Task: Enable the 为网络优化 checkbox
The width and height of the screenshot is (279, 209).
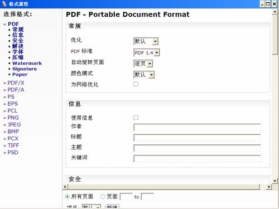Action: pos(136,84)
